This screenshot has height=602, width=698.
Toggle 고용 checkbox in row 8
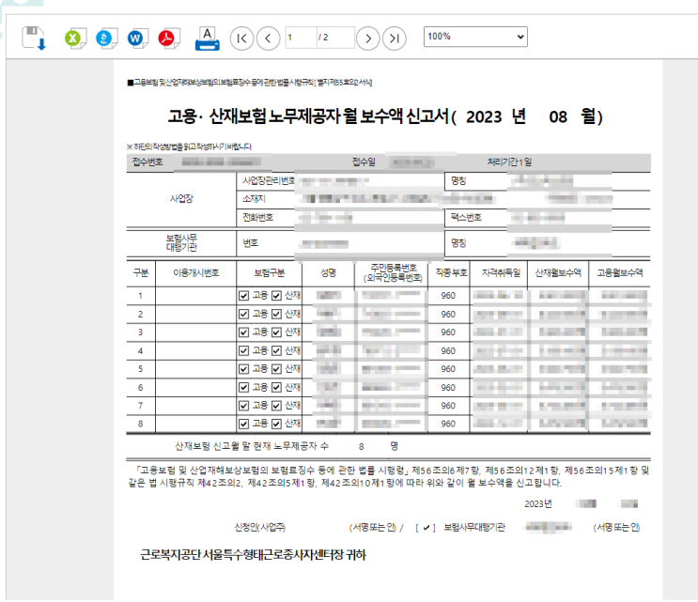[x=243, y=424]
